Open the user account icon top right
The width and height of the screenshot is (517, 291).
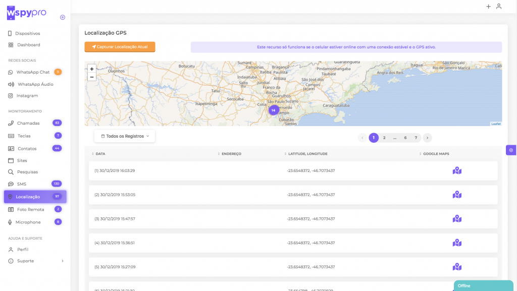pyautogui.click(x=499, y=6)
